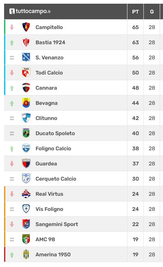Viewport: 163px width, 267px height.
Task: Click the Bastia 1924 team crest
Action: (26, 42)
